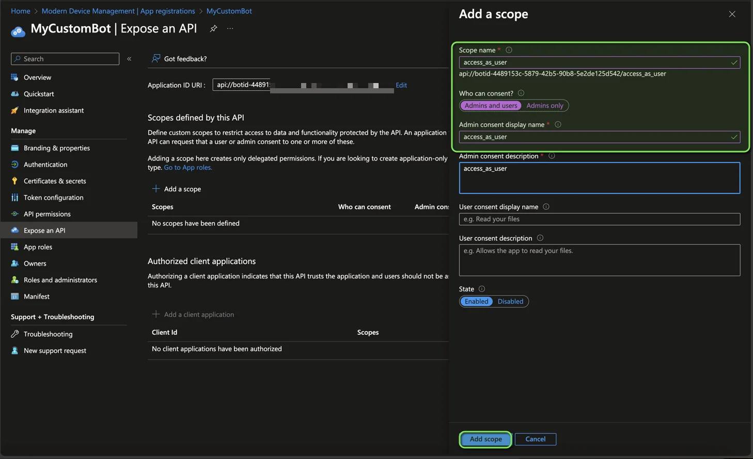The width and height of the screenshot is (753, 459).
Task: Open the ellipsis more options menu
Action: click(x=230, y=28)
